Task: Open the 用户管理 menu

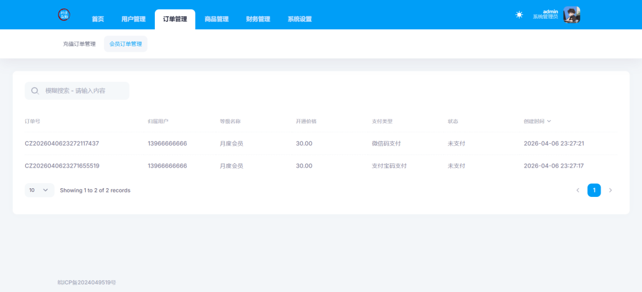Action: (133, 19)
